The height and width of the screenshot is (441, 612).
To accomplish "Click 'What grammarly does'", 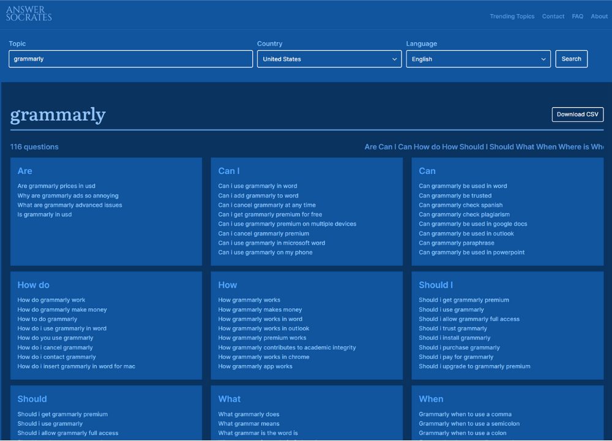I will [248, 415].
